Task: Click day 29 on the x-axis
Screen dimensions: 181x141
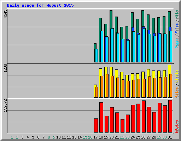Action: pyautogui.click(x=159, y=137)
